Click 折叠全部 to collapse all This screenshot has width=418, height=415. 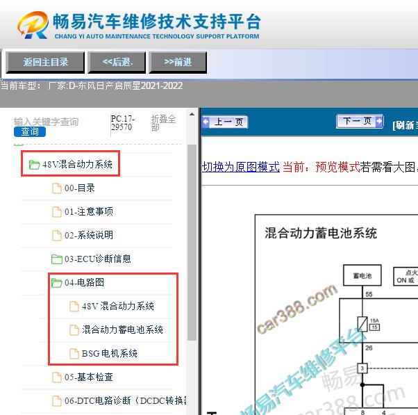pyautogui.click(x=163, y=123)
